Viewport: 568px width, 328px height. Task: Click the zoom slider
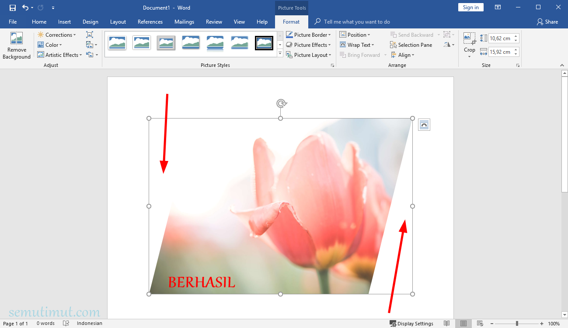pyautogui.click(x=517, y=324)
